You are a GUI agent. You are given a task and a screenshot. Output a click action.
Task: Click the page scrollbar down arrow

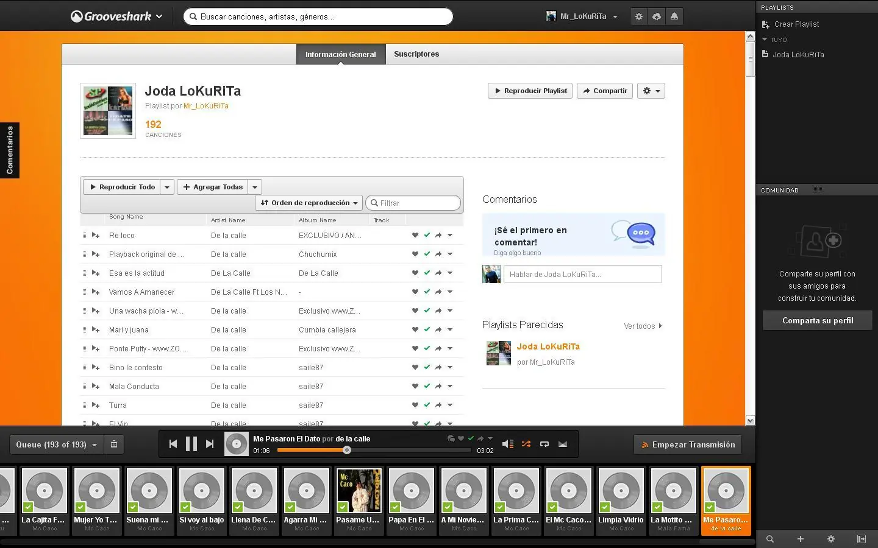[x=751, y=420]
